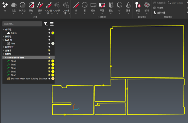Open dropdown arrow under 网格 tool
Image resolution: width=188 pixels, height=123 pixels.
click(31, 14)
